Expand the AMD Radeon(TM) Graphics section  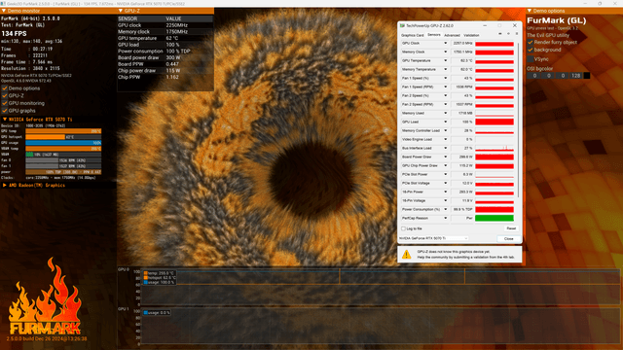[5, 185]
